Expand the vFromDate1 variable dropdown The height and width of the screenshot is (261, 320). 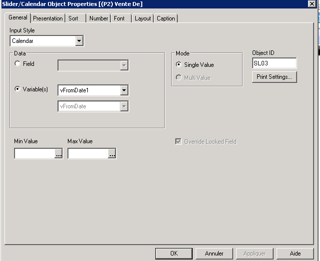pos(124,90)
